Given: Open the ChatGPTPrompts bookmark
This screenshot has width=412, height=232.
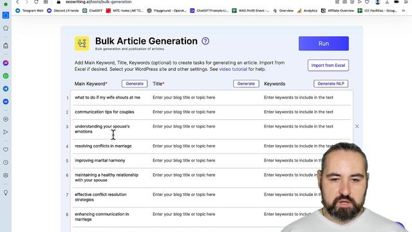Looking at the screenshot, I should [x=209, y=11].
